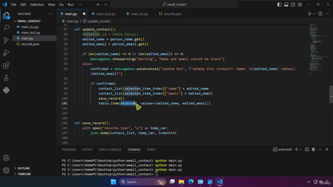This screenshot has width=333, height=187.
Task: Open Explorer views ellipsis menu
Action: click(x=50, y=14)
